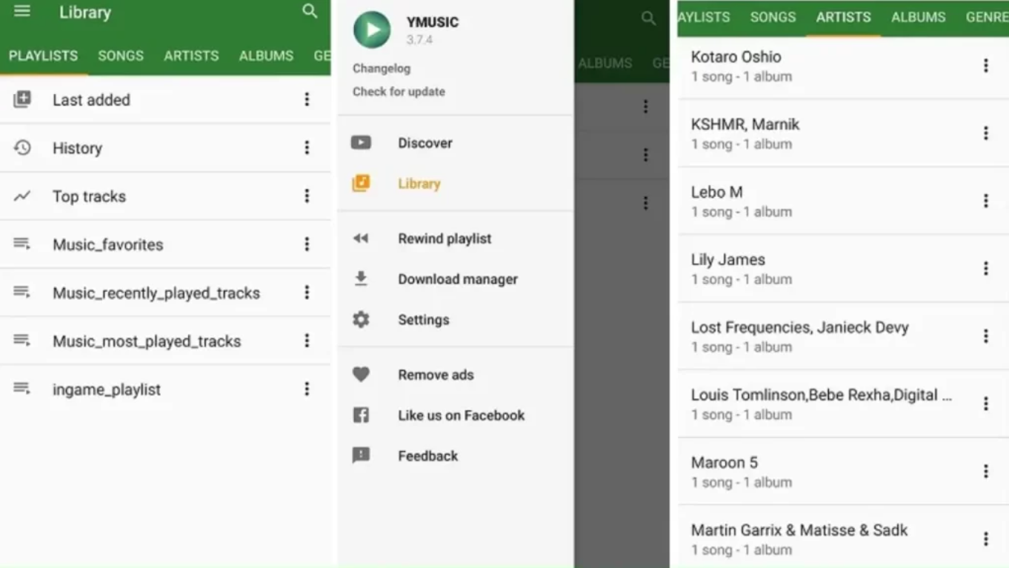Open overflow menu for KSHMR, Marnik
1009x568 pixels.
coord(986,133)
